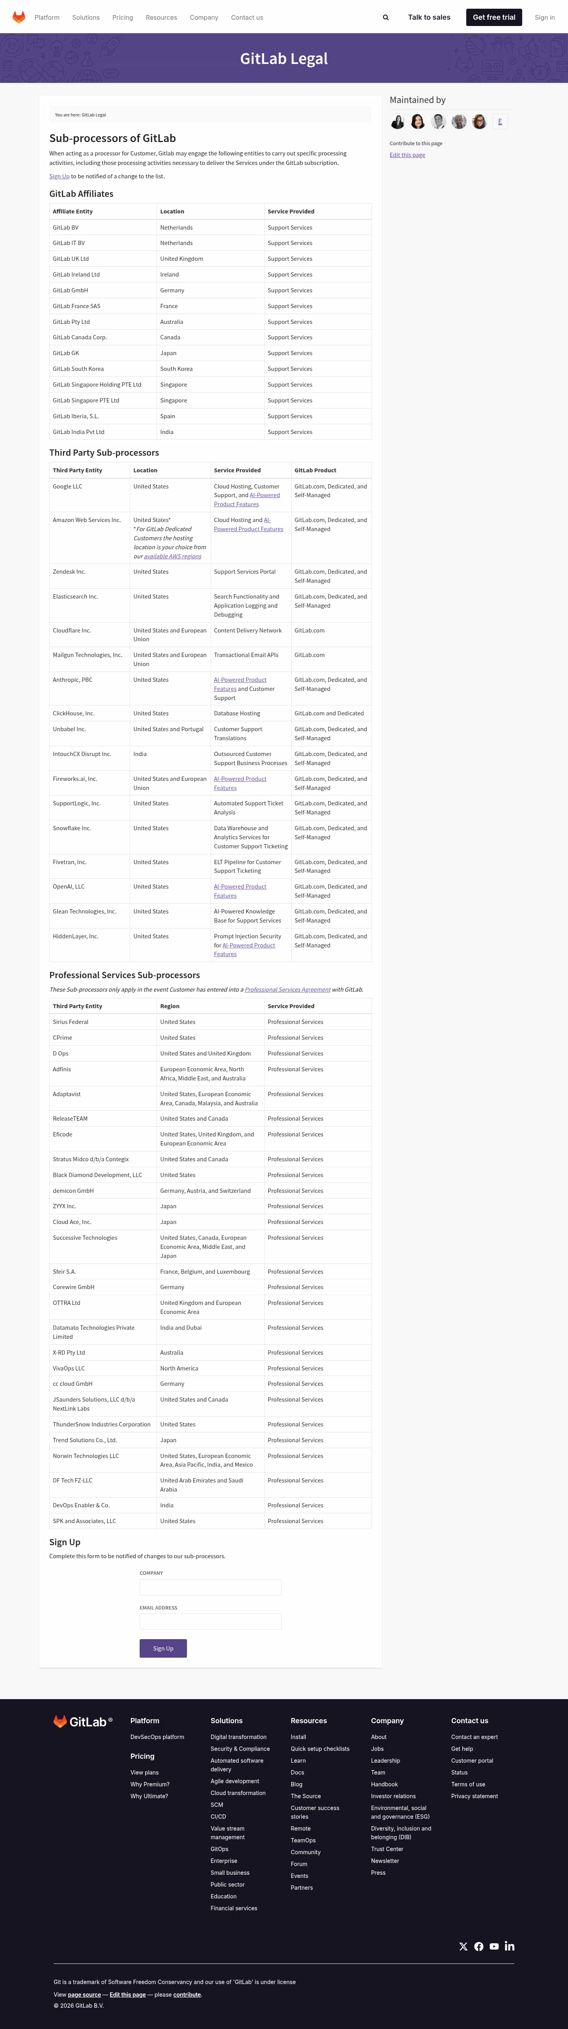Open Pricing from the top navigation

tap(123, 17)
